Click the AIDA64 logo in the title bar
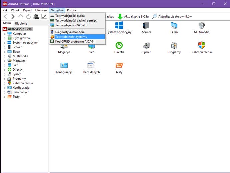Screen dimensions: 230x173 pos(5,4)
